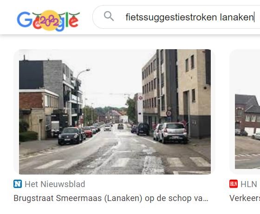This screenshot has height=214, width=260.
Task: Open the Brugstraat street photo thumbnail
Action: point(115,112)
